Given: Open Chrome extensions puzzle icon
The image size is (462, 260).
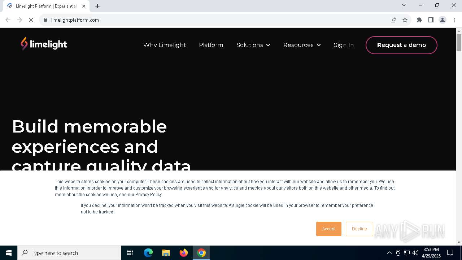Looking at the screenshot, I should coord(419,20).
